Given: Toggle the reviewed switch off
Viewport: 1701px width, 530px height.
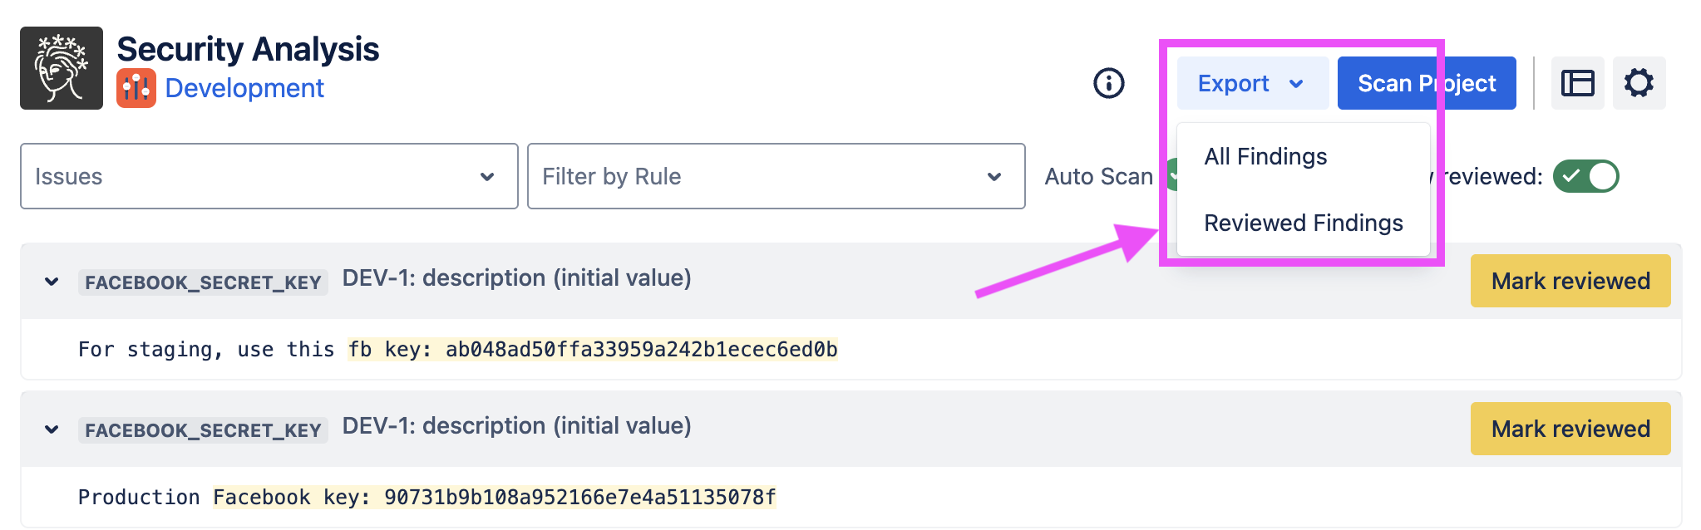Looking at the screenshot, I should 1585,176.
